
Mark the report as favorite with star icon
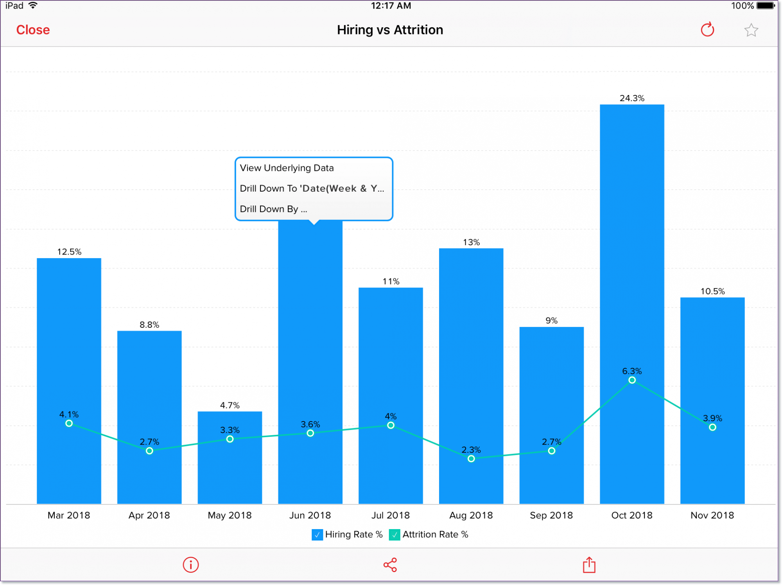(751, 30)
